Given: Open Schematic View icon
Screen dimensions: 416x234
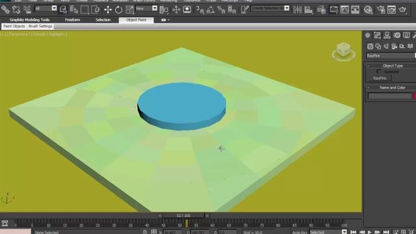Looking at the screenshot, I should click(355, 10).
